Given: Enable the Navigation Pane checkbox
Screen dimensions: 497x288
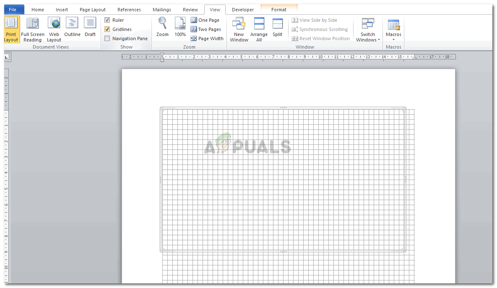Looking at the screenshot, I should 107,39.
